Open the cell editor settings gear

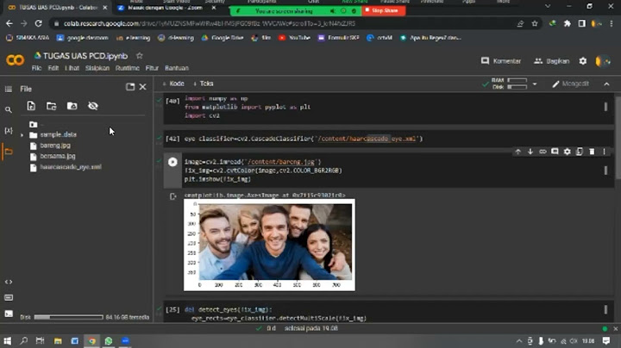coord(568,152)
